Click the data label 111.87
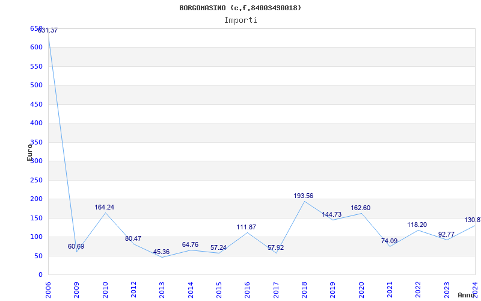Image resolution: width=481 pixels, height=301 pixels. pyautogui.click(x=247, y=228)
